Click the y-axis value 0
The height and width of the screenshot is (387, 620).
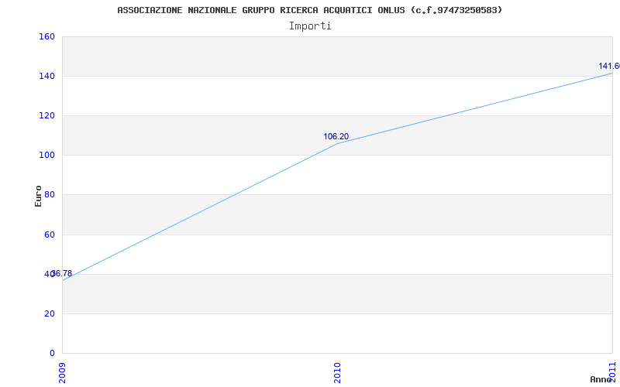pos(52,353)
